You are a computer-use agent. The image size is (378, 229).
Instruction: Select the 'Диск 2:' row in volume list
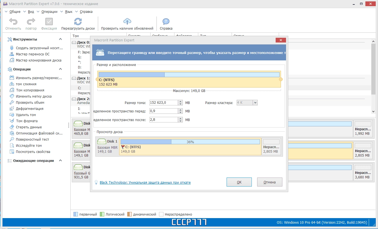[84, 99]
